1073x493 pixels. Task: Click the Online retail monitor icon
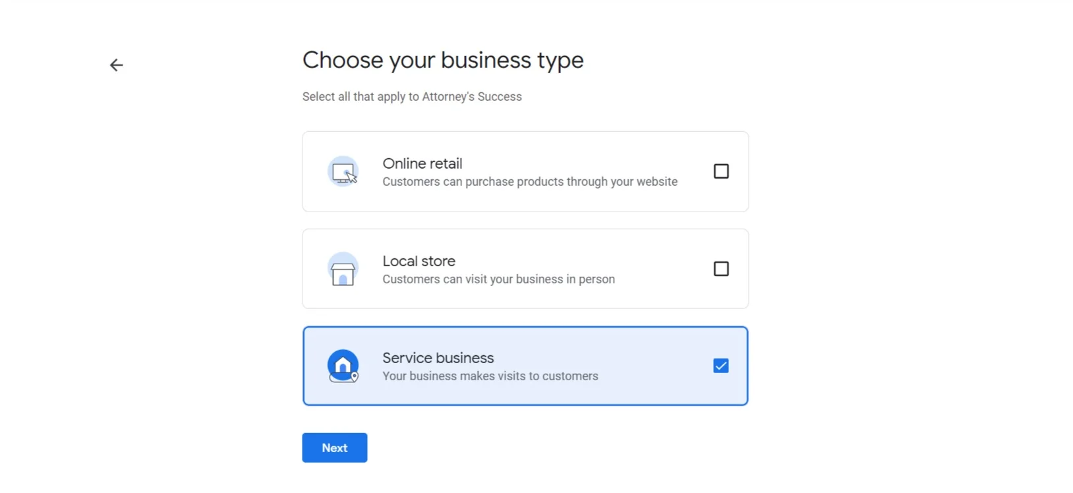(343, 171)
